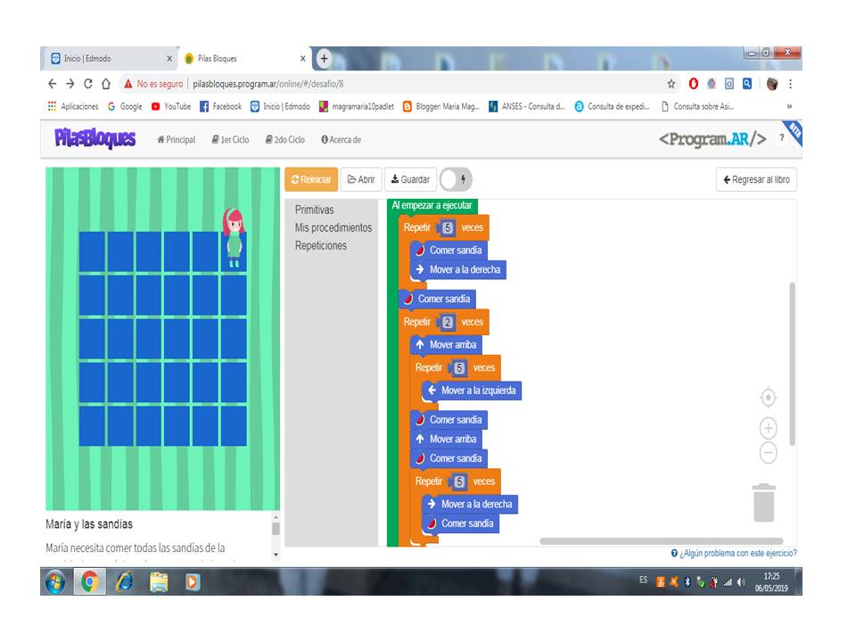The image size is (856, 642).
Task: Expand the Mis procedimientos category
Action: [333, 227]
